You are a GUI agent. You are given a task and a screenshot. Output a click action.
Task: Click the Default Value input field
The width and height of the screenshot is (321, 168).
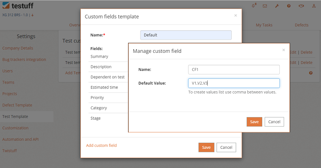coord(234,83)
